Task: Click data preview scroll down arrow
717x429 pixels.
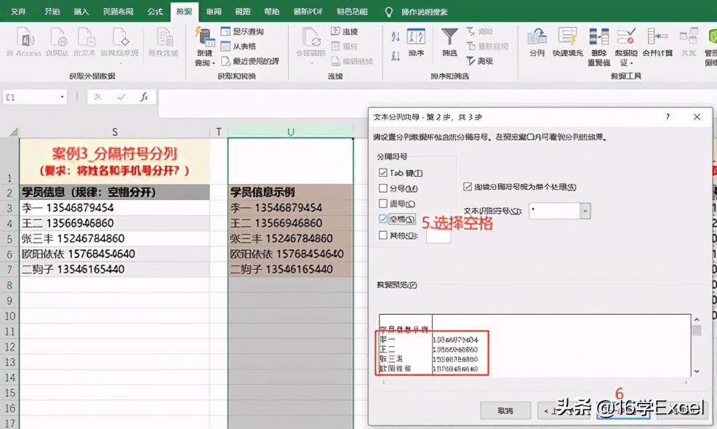Action: click(x=697, y=371)
